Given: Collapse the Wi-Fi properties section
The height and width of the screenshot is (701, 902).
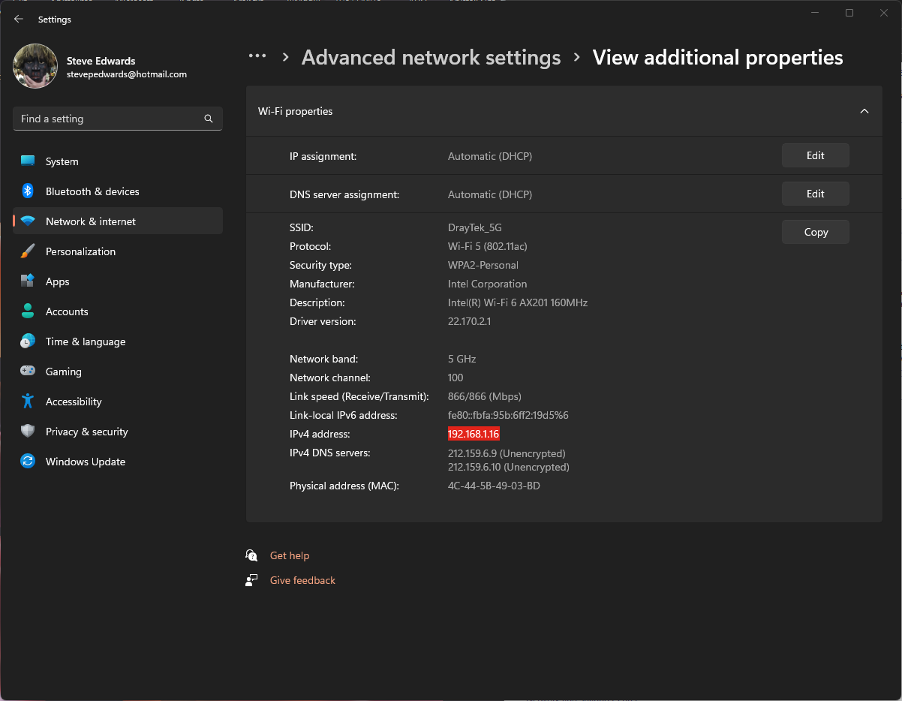Looking at the screenshot, I should pos(864,111).
